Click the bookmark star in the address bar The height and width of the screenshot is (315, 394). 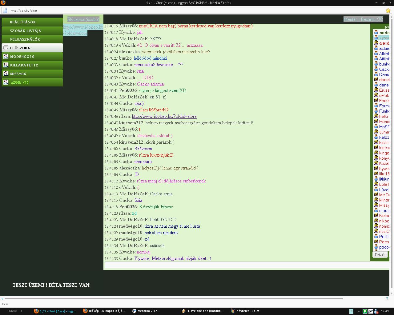[x=388, y=10]
